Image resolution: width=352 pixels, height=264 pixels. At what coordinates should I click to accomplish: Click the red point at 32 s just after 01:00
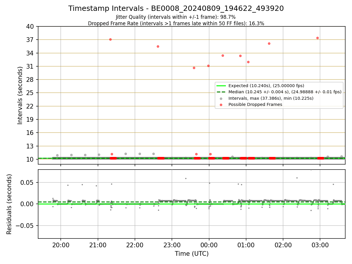point(248,62)
